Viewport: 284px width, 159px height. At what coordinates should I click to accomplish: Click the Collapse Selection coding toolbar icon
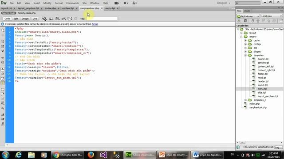[x=3, y=46]
